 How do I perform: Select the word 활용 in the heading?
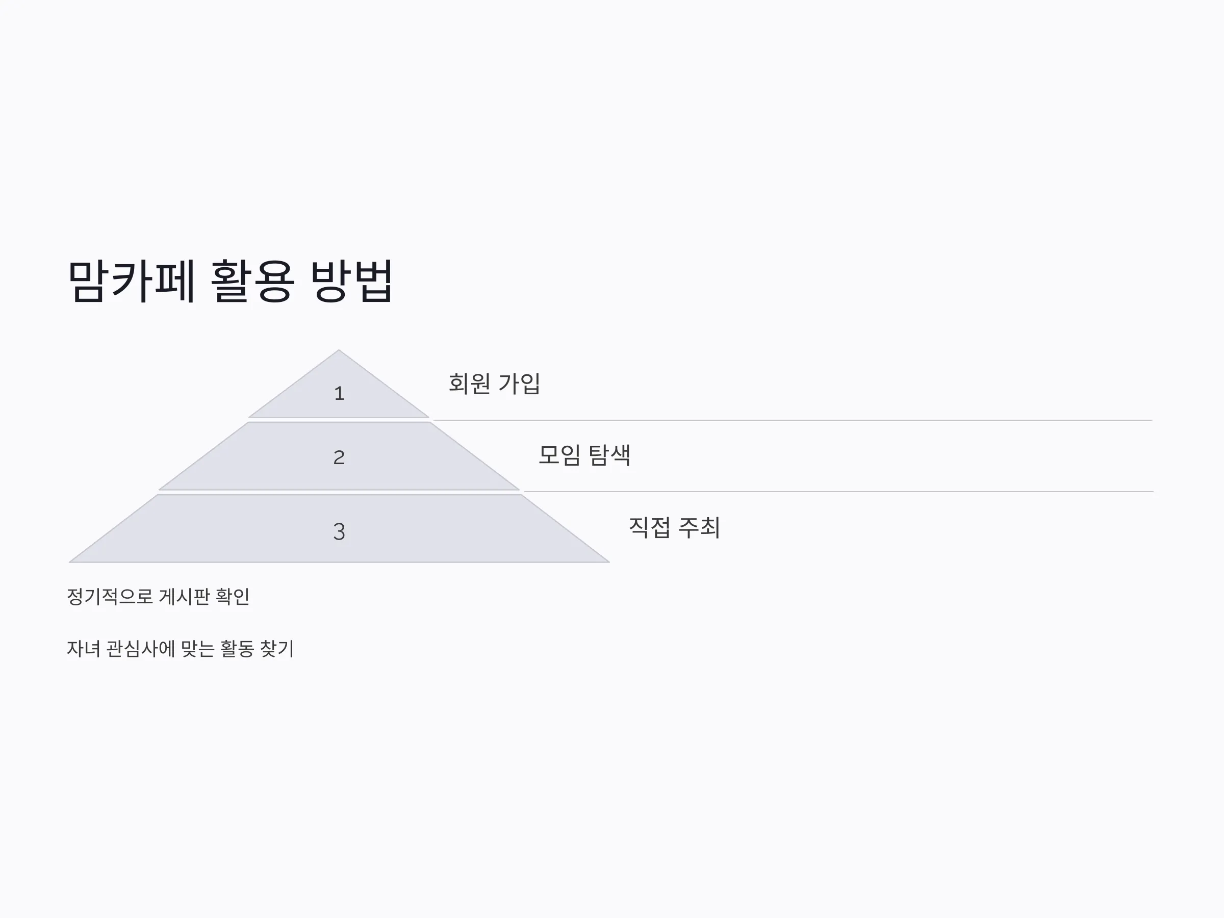(x=252, y=280)
